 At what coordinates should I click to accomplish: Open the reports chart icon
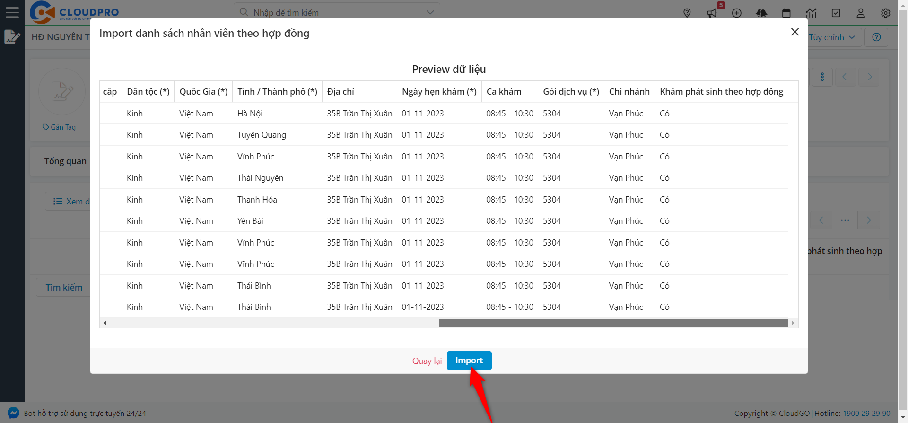point(812,13)
